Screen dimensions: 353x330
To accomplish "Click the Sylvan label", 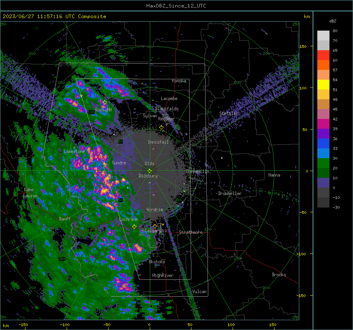I will click(x=150, y=116).
